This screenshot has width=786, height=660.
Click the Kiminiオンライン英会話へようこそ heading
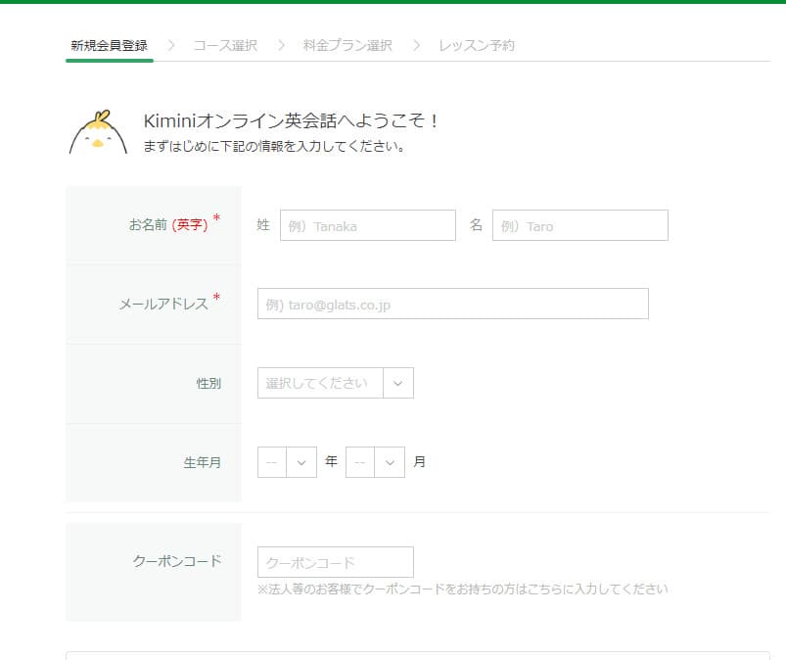coord(292,120)
